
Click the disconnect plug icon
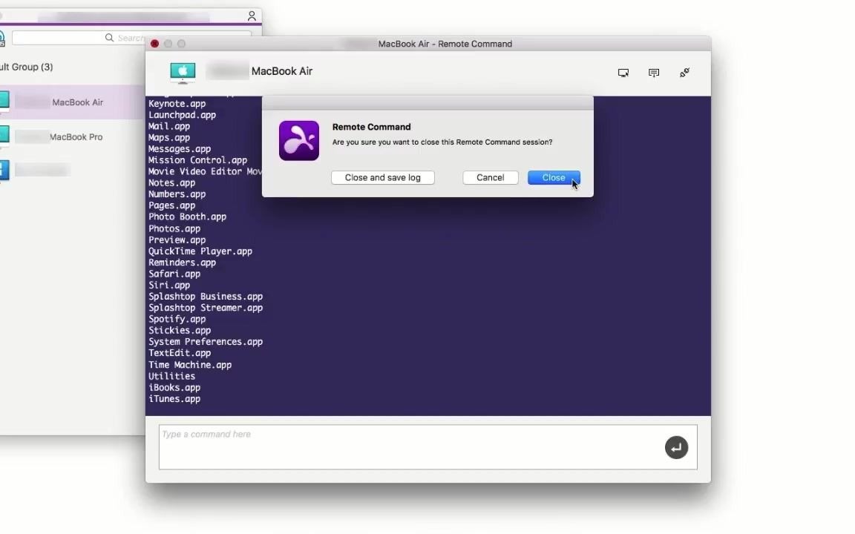coord(684,72)
